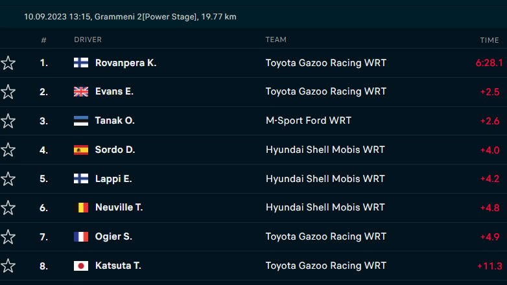Viewport: 507px width, 285px height.
Task: Add Ogier S. to favorites star
Action: (x=8, y=237)
